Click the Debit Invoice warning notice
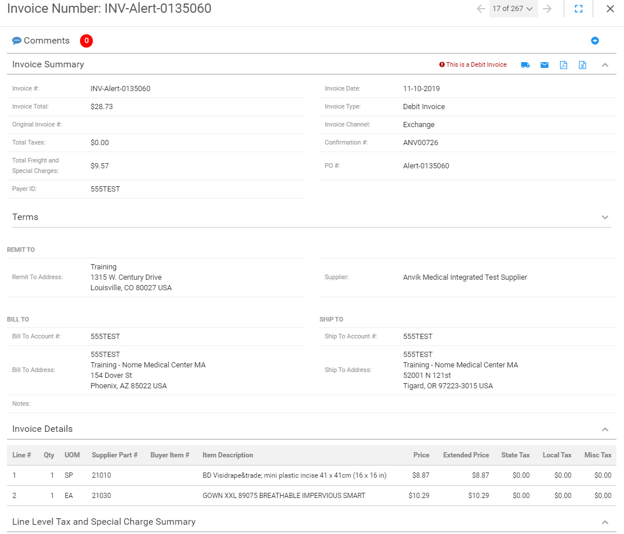This screenshot has height=534, width=624. pos(473,65)
